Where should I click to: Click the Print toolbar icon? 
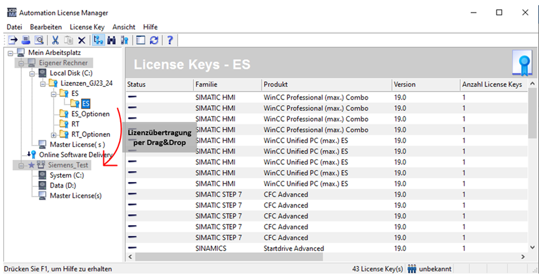pyautogui.click(x=26, y=40)
